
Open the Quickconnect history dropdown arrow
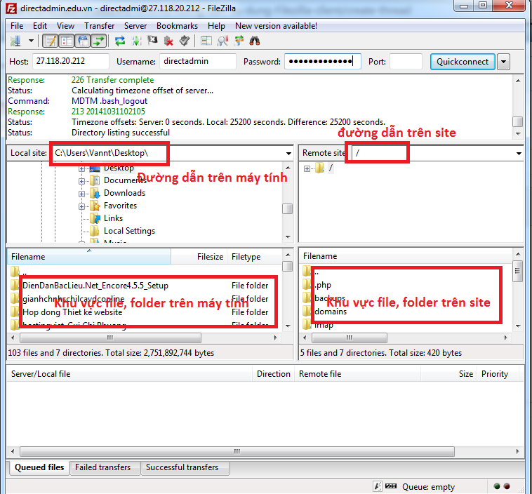point(503,62)
